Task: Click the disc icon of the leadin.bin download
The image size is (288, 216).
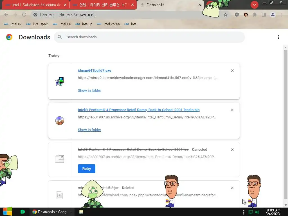Action: pos(60,121)
